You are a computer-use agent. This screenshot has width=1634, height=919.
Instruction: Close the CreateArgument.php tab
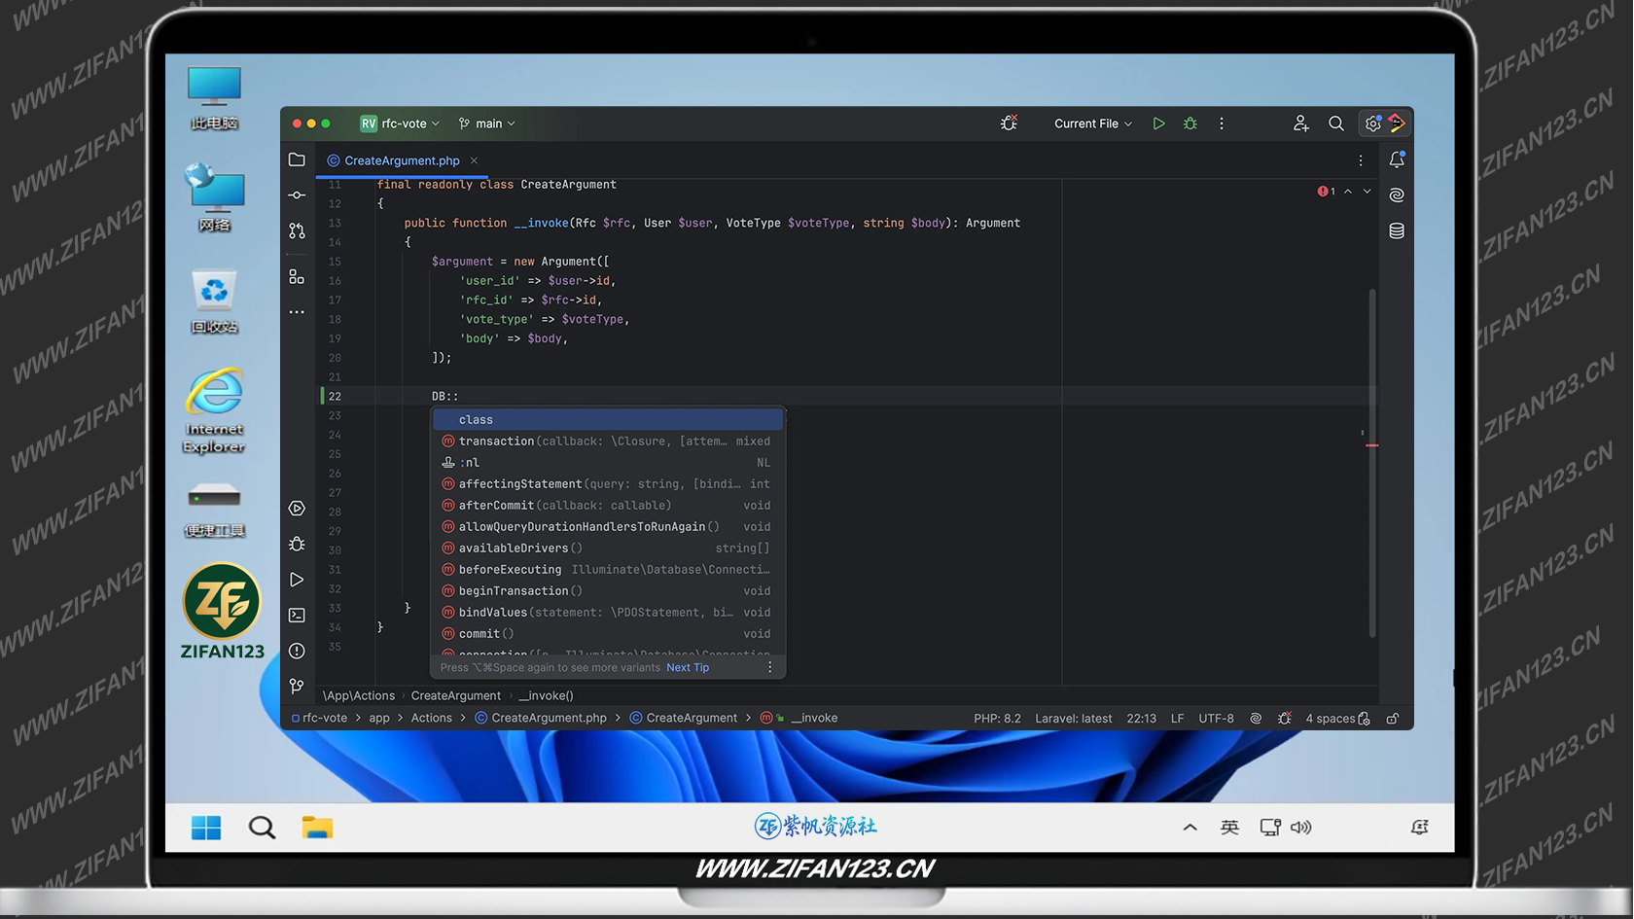click(474, 160)
